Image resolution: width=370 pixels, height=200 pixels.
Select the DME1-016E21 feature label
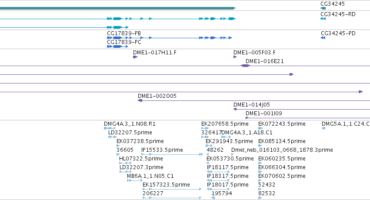tap(264, 61)
